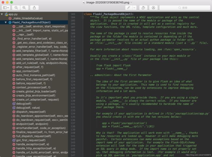212x157 pixels.
Task: Click the icon beside add_template_filter
Action: tap(14, 51)
